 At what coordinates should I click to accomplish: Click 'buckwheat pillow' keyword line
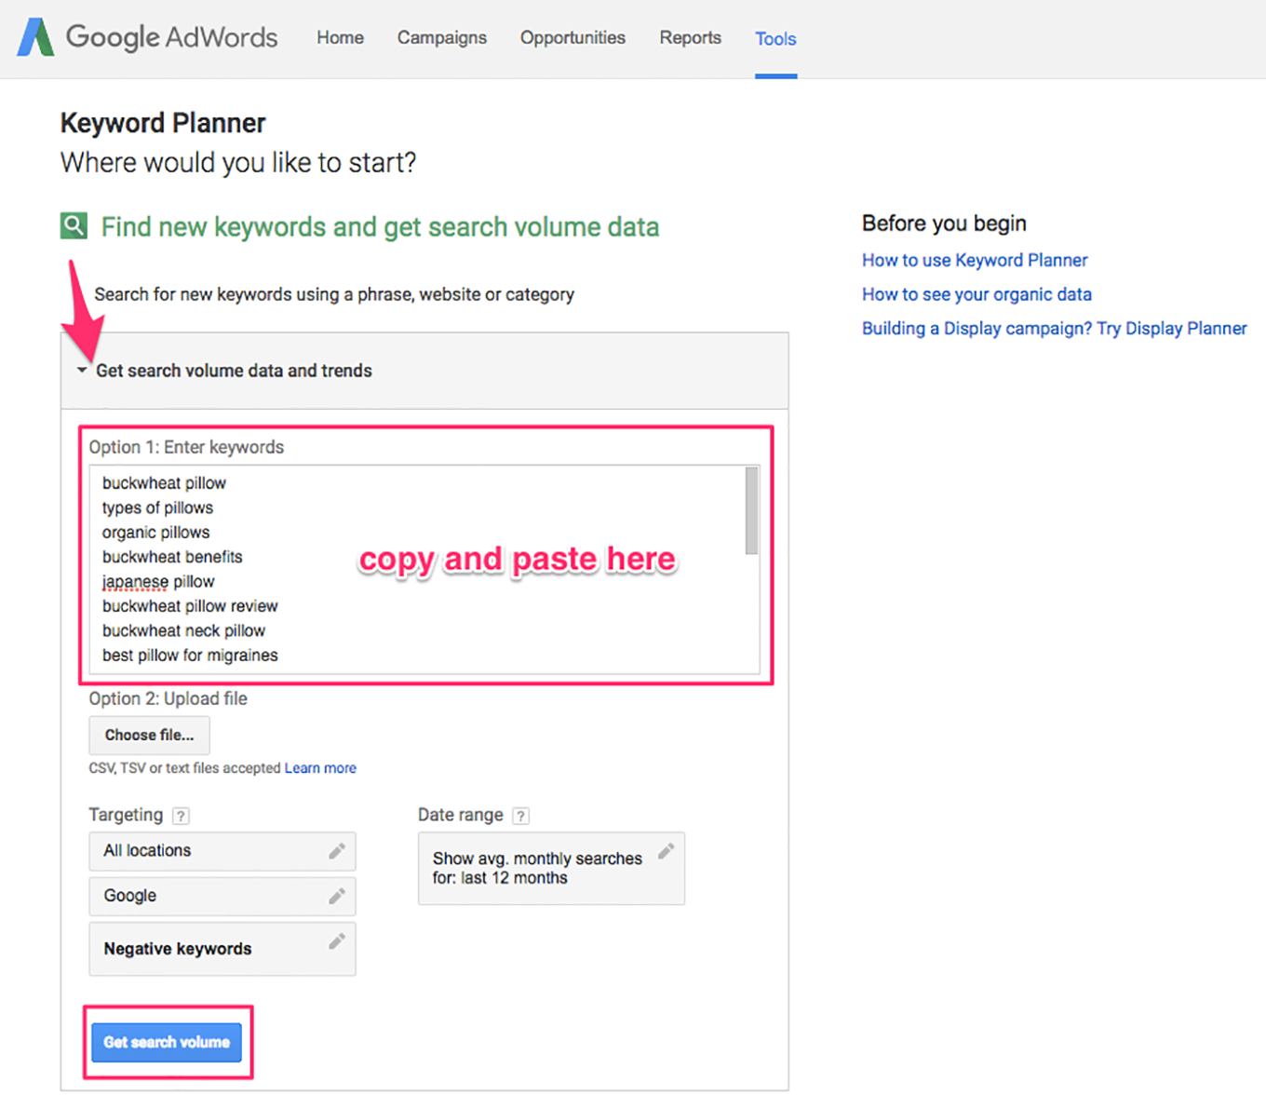(164, 483)
